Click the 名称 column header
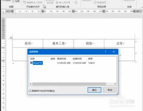 pos(39,59)
